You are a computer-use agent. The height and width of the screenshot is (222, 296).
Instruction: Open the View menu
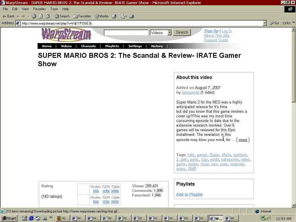pyautogui.click(x=25, y=9)
